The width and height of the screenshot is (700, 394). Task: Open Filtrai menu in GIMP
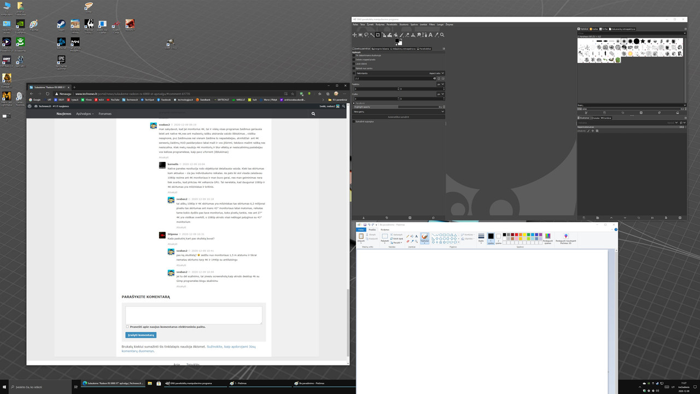pyautogui.click(x=432, y=25)
